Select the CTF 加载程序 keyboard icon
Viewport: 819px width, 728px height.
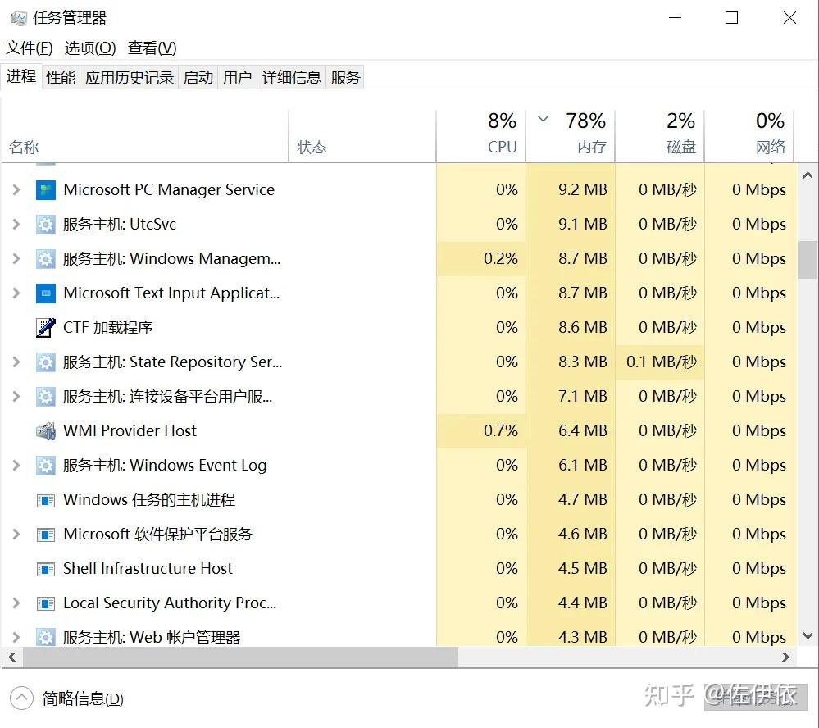[x=46, y=327]
